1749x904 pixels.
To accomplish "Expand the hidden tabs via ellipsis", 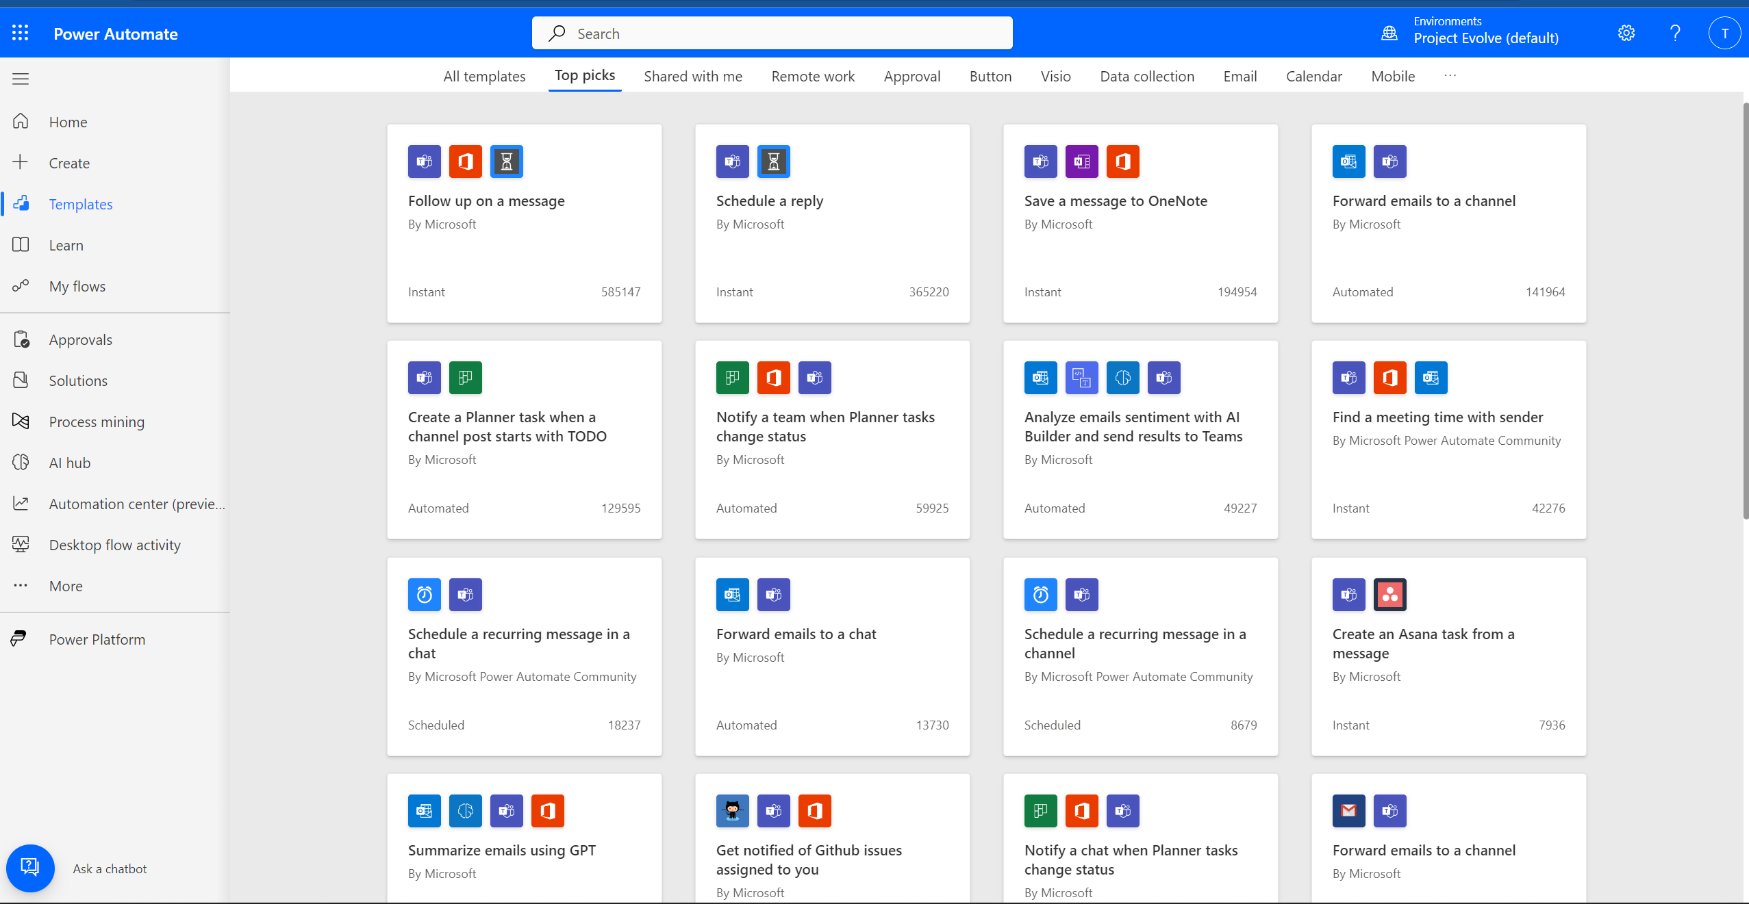I will (1450, 75).
